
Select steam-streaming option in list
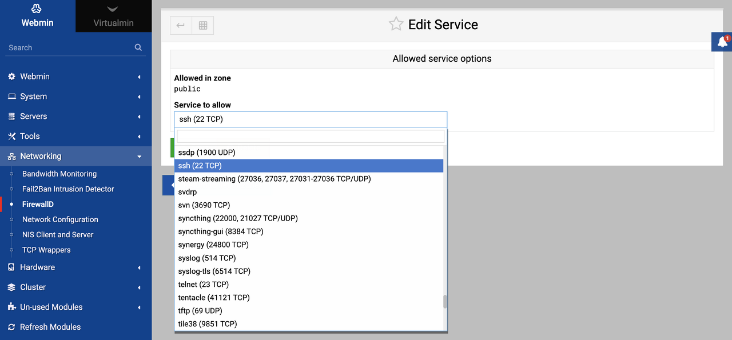(x=309, y=179)
